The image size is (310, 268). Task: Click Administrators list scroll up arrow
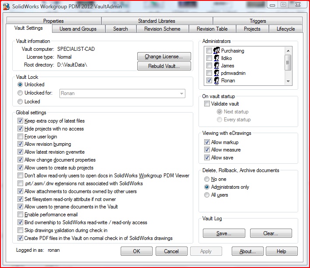click(288, 51)
